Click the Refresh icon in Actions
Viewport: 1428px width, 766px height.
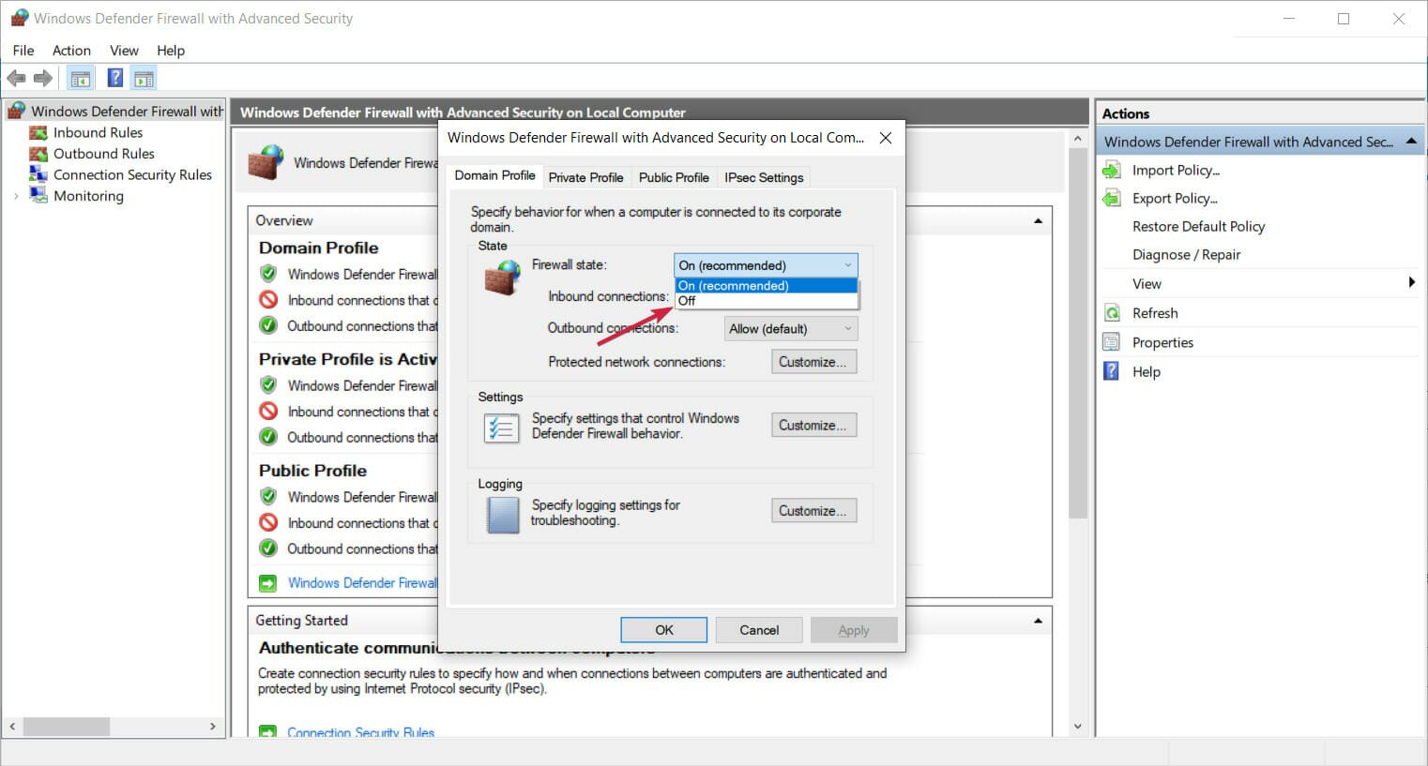1112,313
